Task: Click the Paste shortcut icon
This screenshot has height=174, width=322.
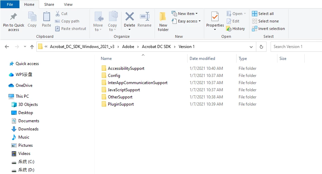Action: click(x=57, y=29)
